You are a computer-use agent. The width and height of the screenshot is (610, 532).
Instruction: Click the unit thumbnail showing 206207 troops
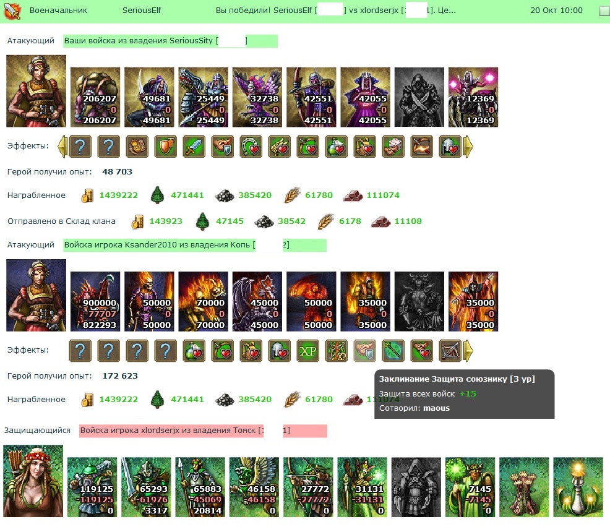95,97
